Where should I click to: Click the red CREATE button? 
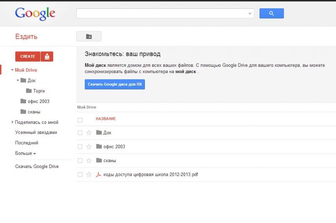[28, 57]
